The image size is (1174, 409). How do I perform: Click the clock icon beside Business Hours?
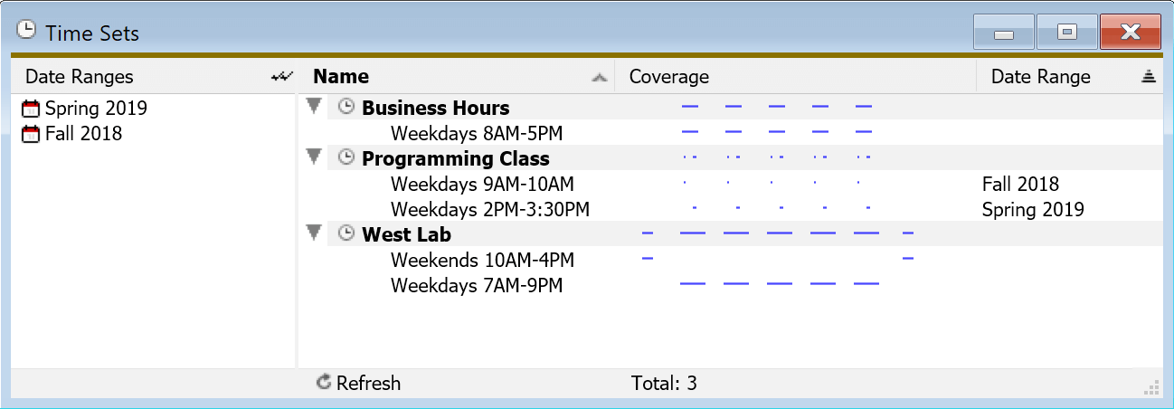click(346, 108)
